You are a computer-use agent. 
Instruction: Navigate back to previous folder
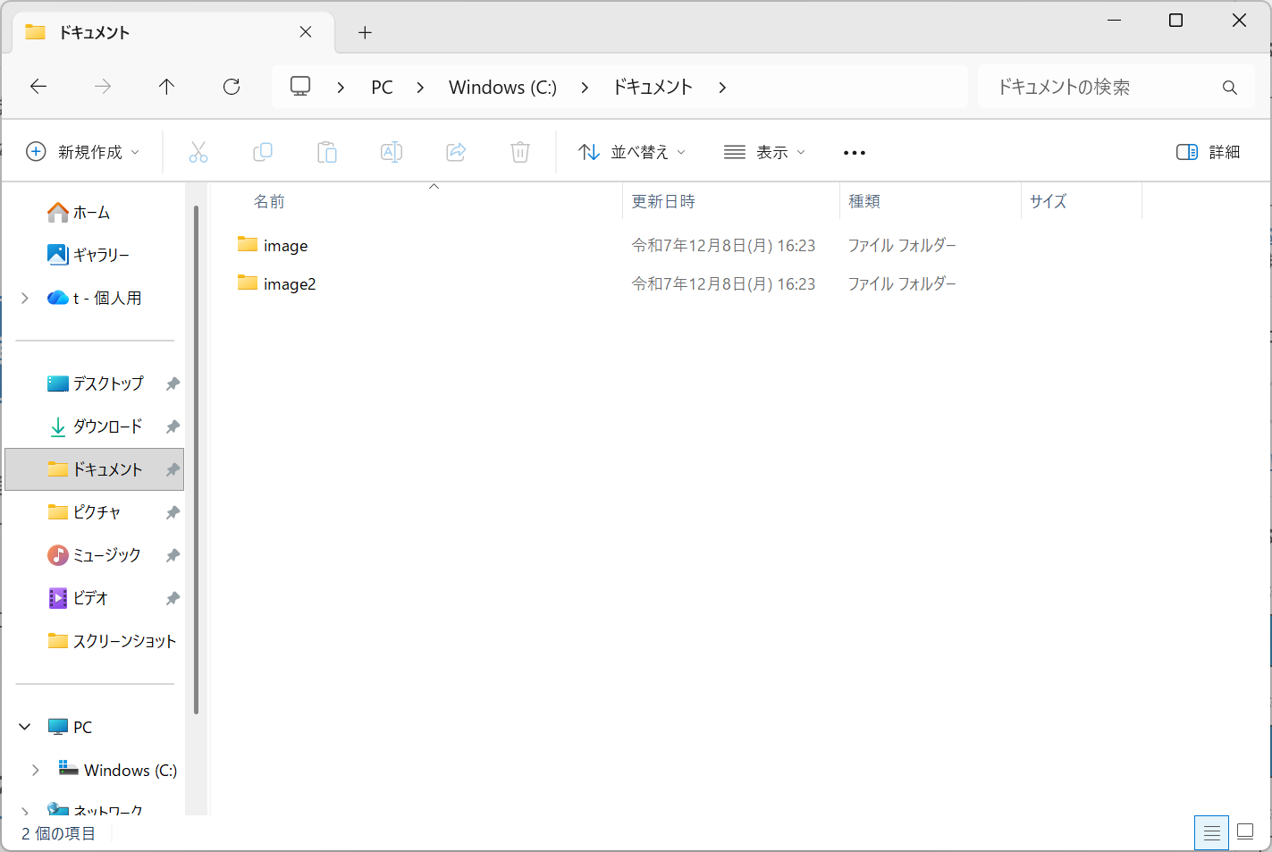click(x=38, y=87)
